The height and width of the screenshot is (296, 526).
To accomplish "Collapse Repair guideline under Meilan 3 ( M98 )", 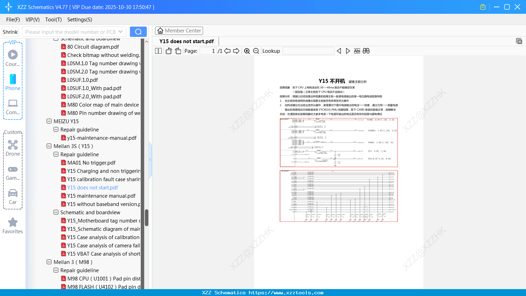I will click(x=56, y=270).
